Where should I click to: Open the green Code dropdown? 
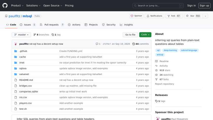pyautogui.click(x=145, y=35)
